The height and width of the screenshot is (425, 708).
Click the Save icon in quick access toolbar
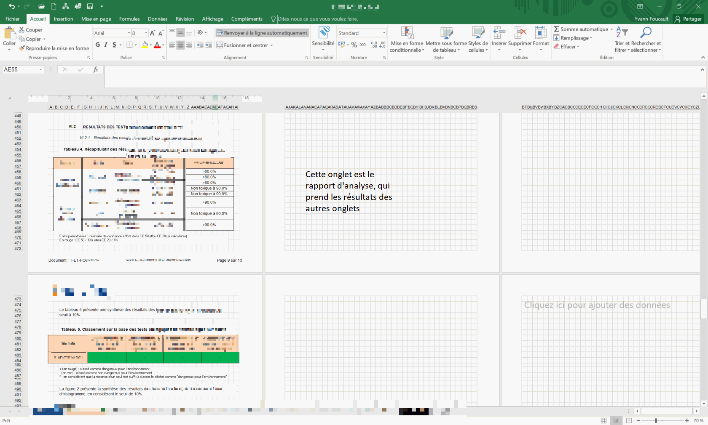click(90, 6)
